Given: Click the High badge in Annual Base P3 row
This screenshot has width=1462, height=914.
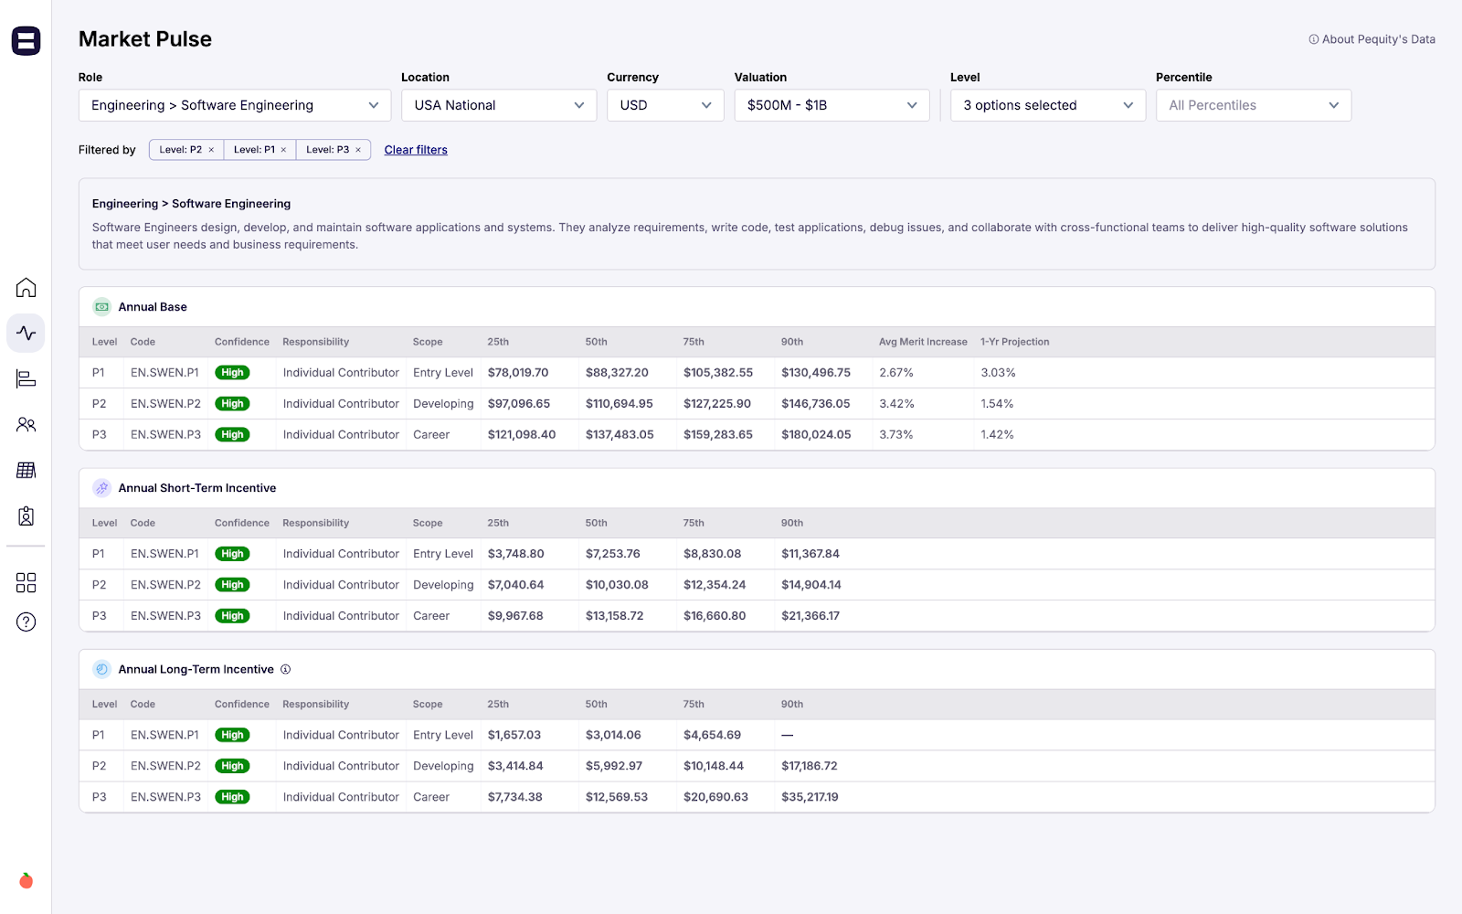Looking at the screenshot, I should pyautogui.click(x=232, y=435).
